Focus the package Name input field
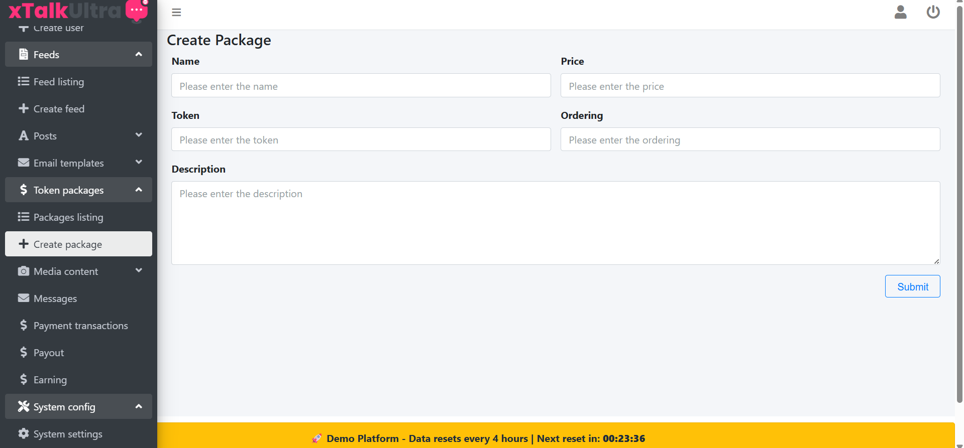This screenshot has height=448, width=964. click(x=361, y=86)
